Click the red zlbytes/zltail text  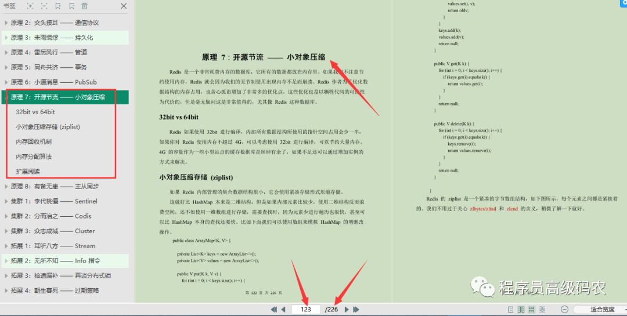pyautogui.click(x=482, y=209)
